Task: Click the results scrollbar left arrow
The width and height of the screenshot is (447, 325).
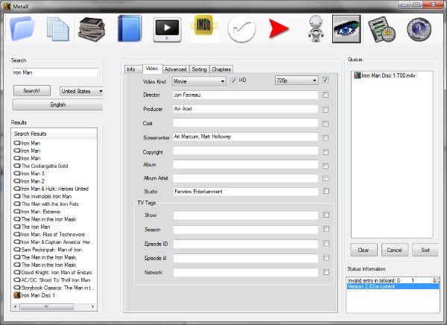Action: point(15,307)
